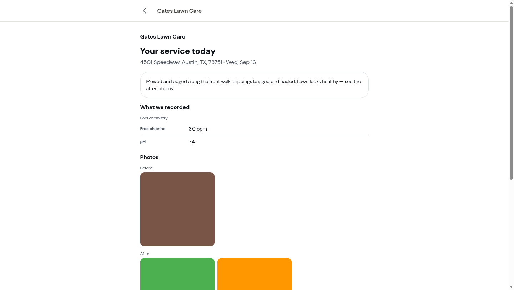The width and height of the screenshot is (514, 290).
Task: Click the page scrollbar thumb
Action: coord(511,93)
